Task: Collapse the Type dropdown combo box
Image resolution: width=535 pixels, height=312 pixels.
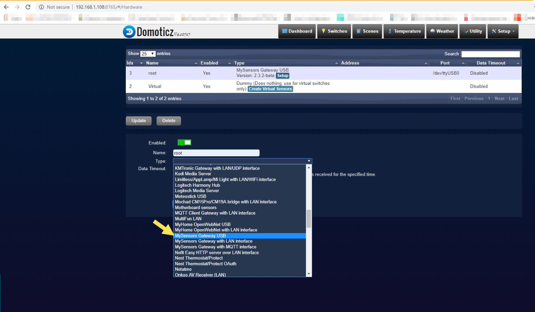Action: pyautogui.click(x=243, y=161)
